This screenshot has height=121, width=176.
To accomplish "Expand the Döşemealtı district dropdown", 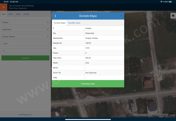I will tap(25, 29).
